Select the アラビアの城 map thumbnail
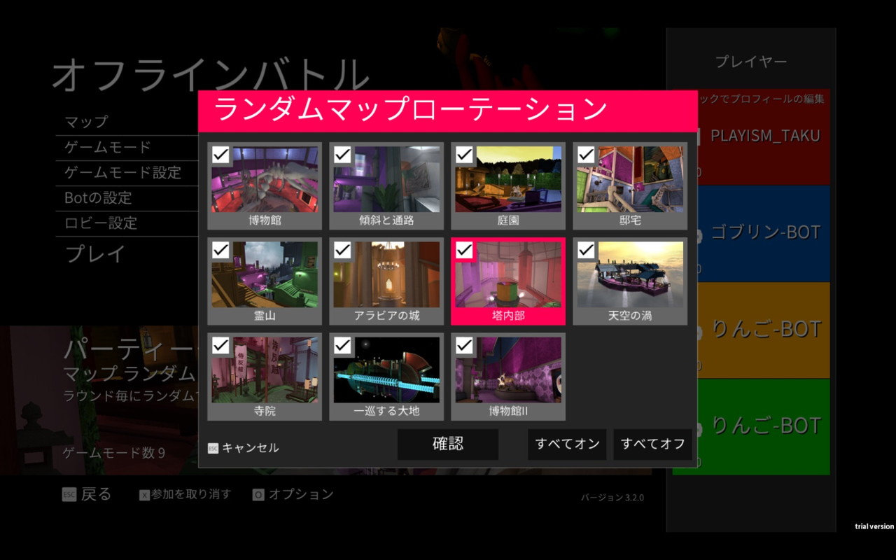The height and width of the screenshot is (560, 896). coord(386,281)
